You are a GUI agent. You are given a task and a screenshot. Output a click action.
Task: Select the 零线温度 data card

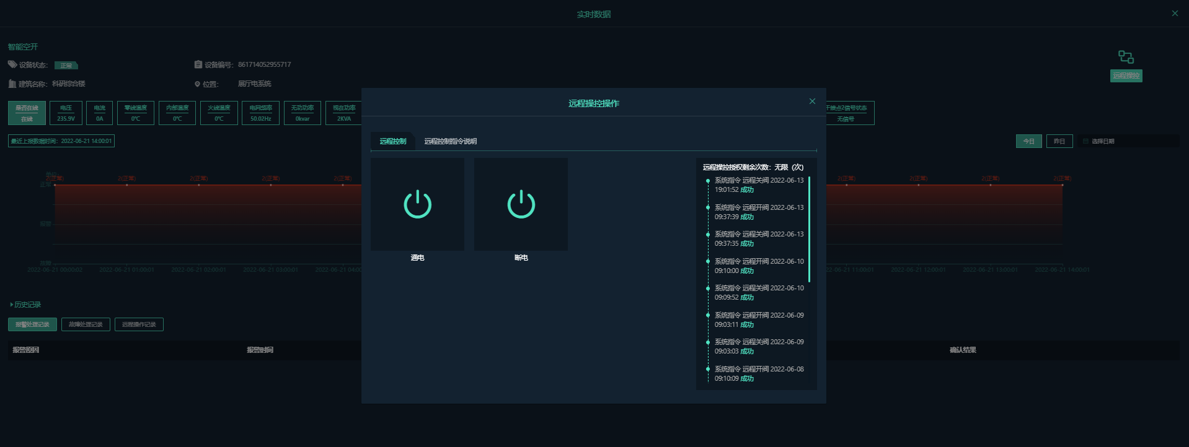tap(135, 113)
